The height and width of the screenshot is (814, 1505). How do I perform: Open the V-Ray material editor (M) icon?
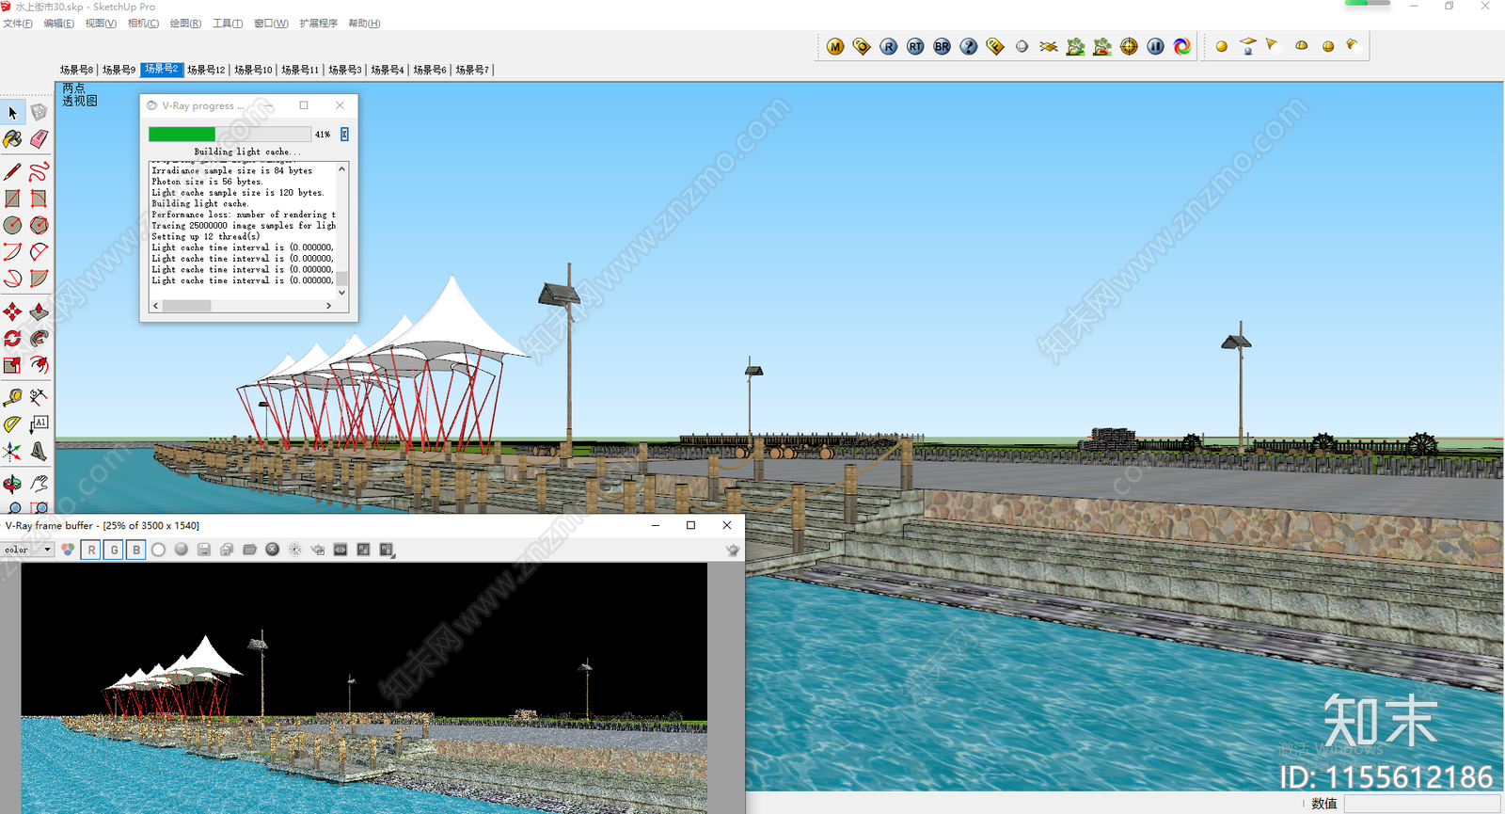pyautogui.click(x=835, y=46)
